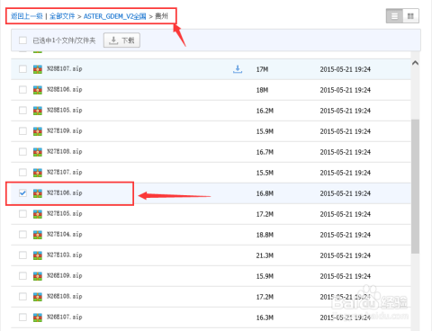This screenshot has height=331, width=432.
Task: Check the N26E107.zip checkbox
Action: tap(22, 318)
